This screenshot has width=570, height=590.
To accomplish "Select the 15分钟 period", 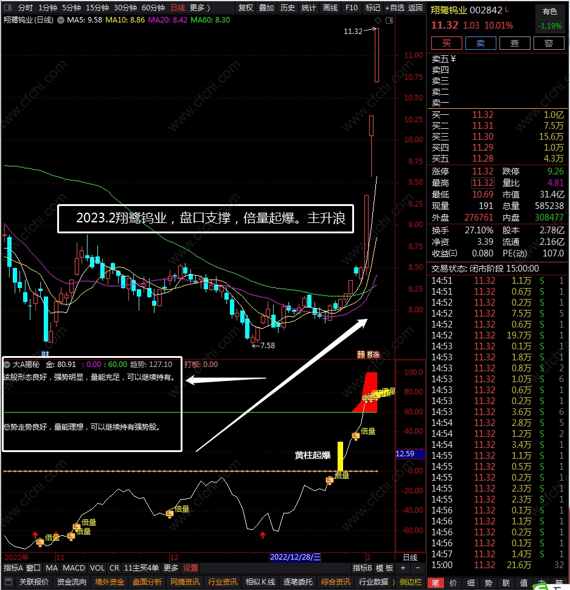I will pyautogui.click(x=97, y=7).
